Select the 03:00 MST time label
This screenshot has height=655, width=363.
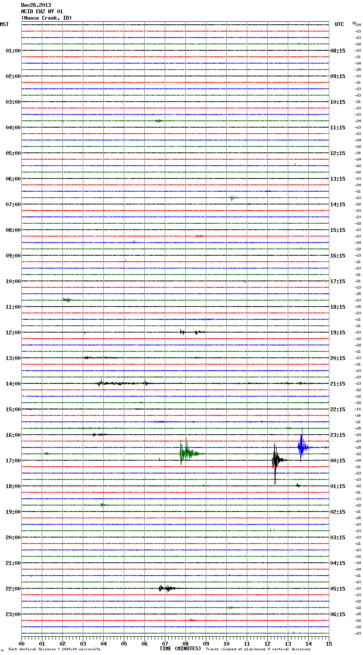(13, 102)
